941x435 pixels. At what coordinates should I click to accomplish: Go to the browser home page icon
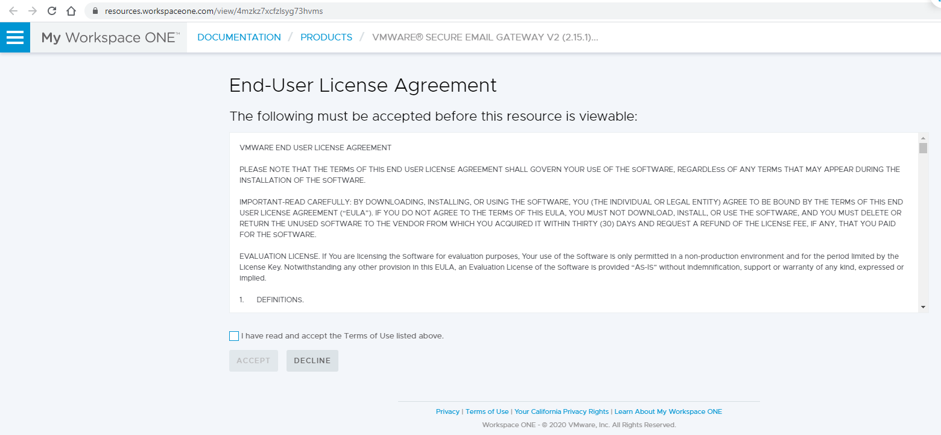tap(71, 11)
